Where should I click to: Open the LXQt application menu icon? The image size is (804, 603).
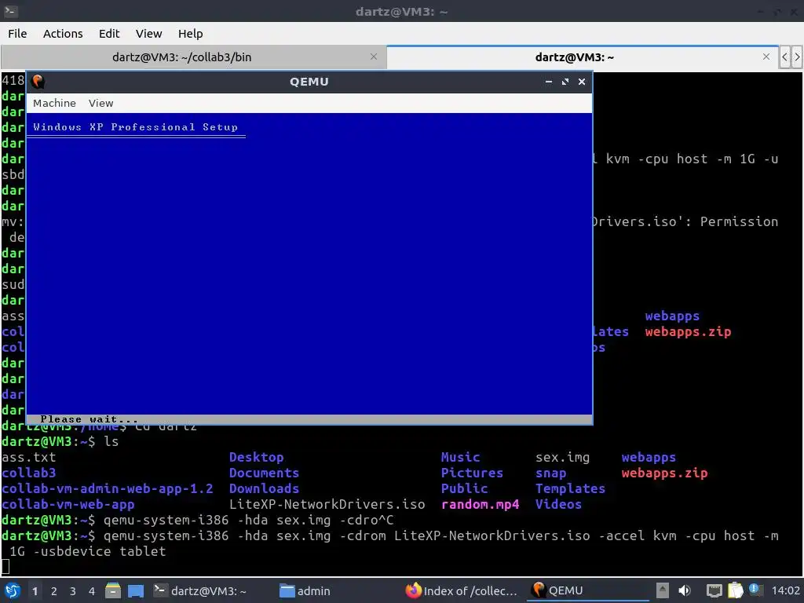coord(13,590)
